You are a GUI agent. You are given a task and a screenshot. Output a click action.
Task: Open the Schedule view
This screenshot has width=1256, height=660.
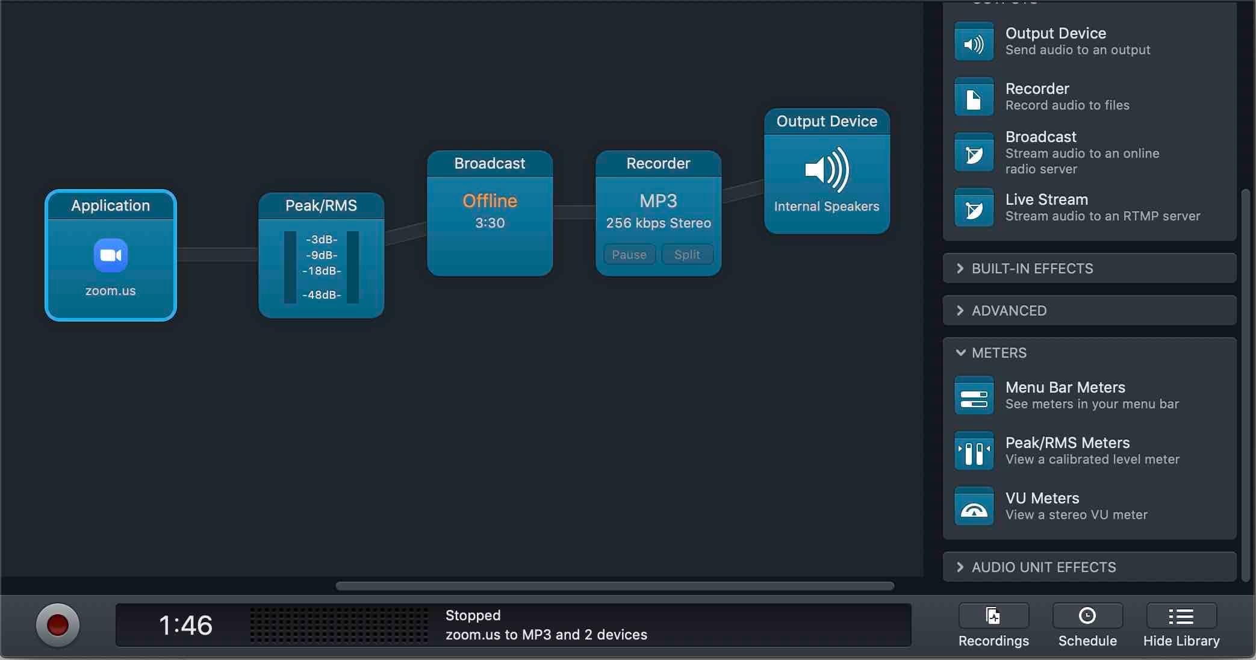pyautogui.click(x=1087, y=625)
